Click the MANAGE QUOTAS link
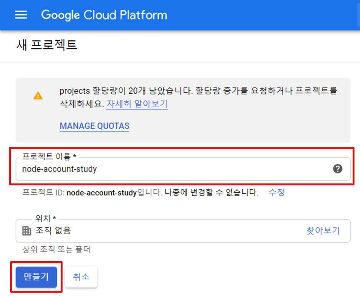360x296 pixels. click(95, 126)
